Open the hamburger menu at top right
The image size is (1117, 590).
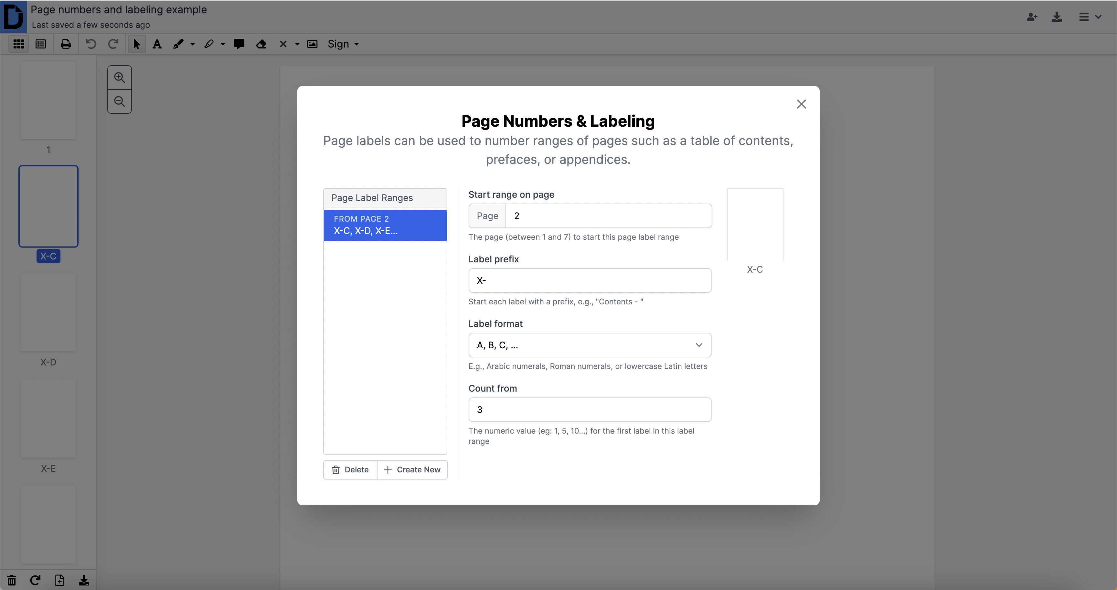pos(1090,17)
